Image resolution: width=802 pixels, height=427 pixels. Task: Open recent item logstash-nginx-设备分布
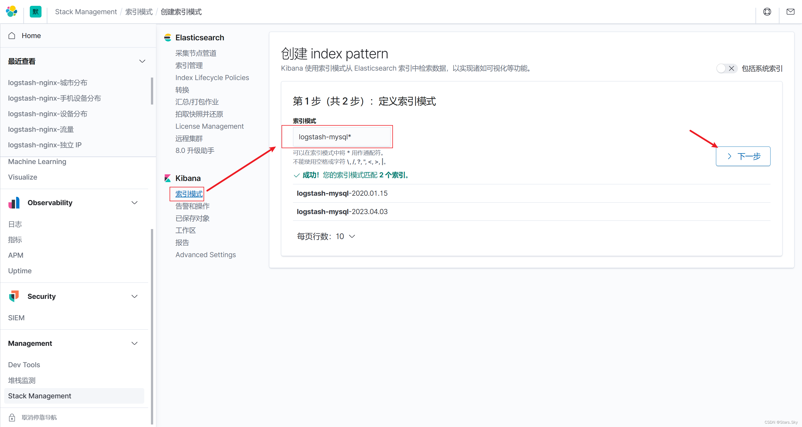pos(48,114)
